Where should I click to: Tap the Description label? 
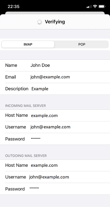click(17, 89)
